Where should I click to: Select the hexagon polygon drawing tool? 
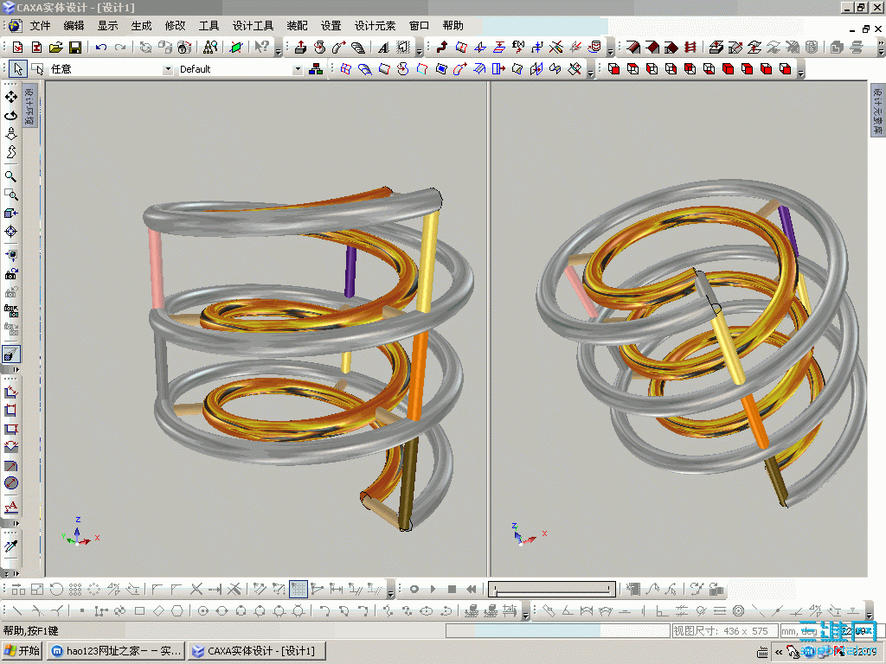coord(177,611)
